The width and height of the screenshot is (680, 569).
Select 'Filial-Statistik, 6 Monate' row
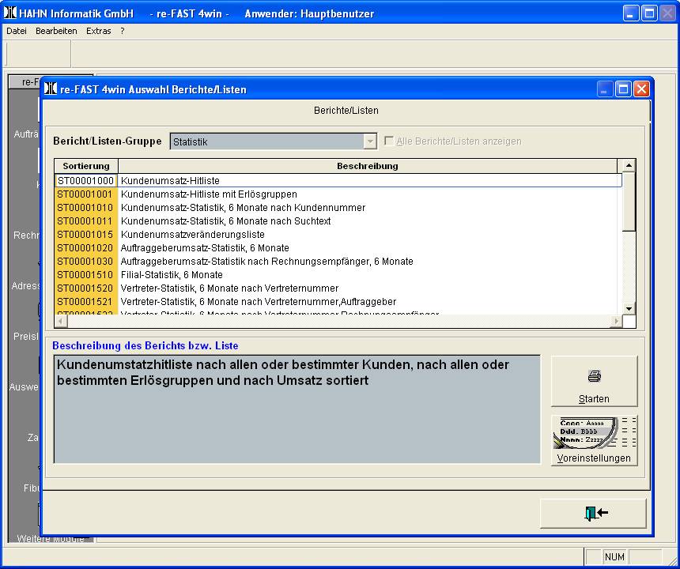click(x=338, y=275)
